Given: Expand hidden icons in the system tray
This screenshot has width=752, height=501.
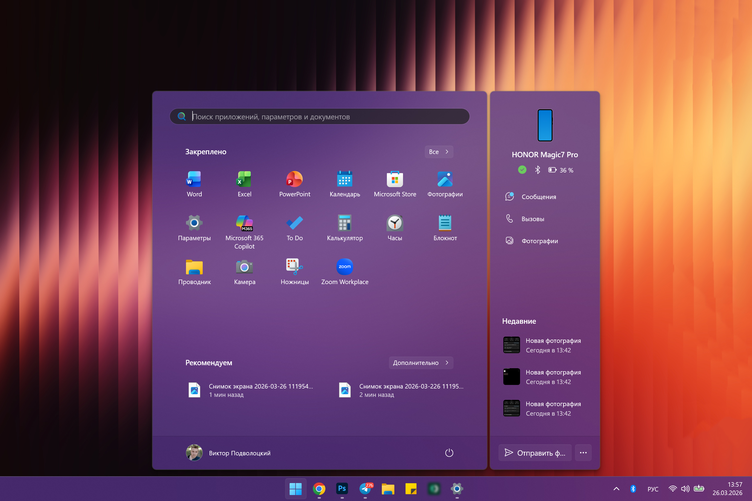Looking at the screenshot, I should click(x=616, y=488).
